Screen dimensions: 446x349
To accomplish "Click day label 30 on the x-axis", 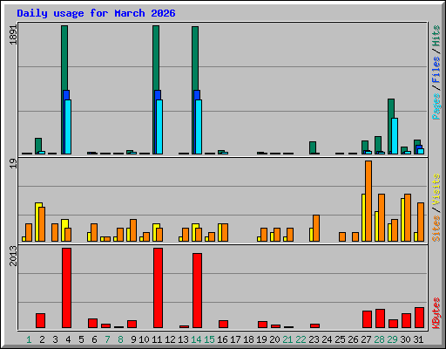I will (x=405, y=339).
